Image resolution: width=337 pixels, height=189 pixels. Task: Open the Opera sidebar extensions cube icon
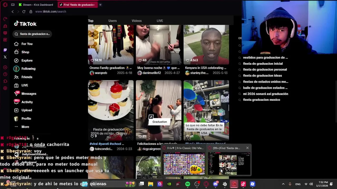[x=5, y=81]
